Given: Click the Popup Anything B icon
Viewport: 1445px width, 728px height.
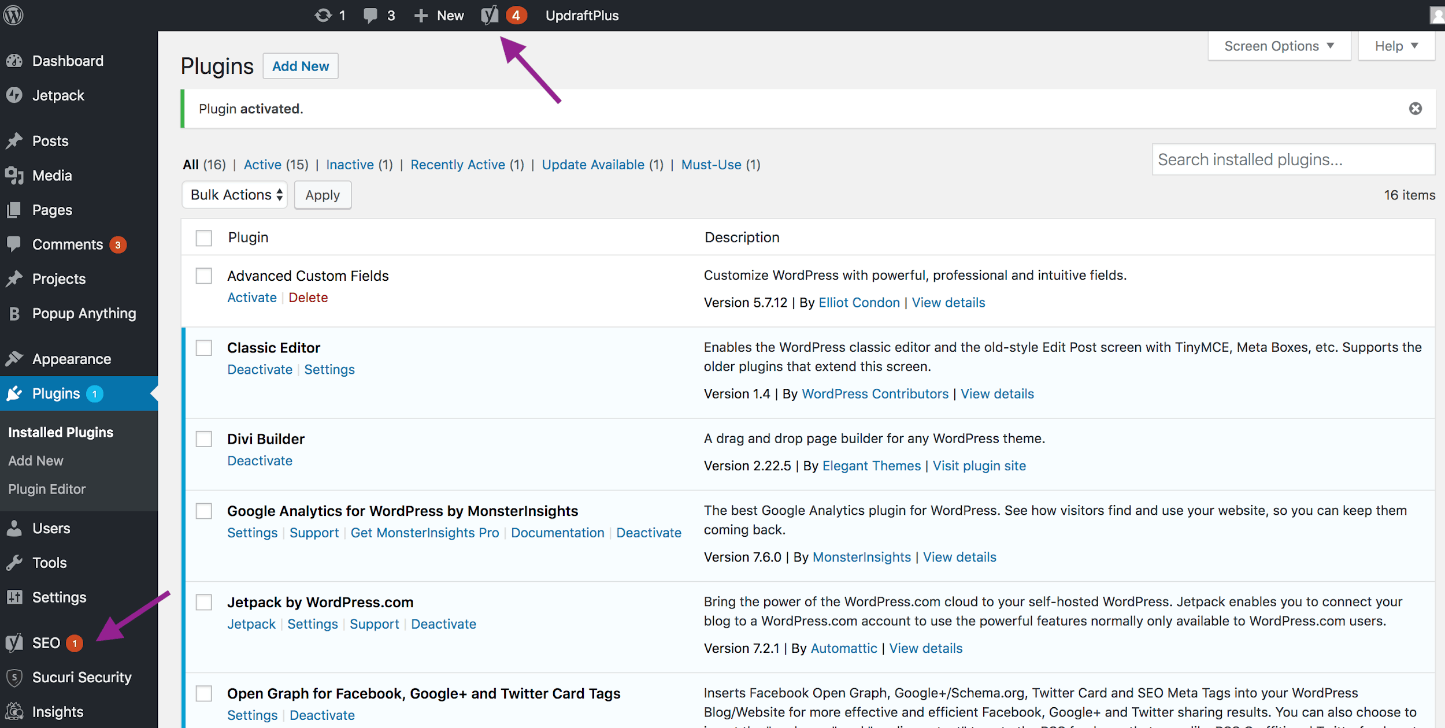Looking at the screenshot, I should pyautogui.click(x=14, y=314).
